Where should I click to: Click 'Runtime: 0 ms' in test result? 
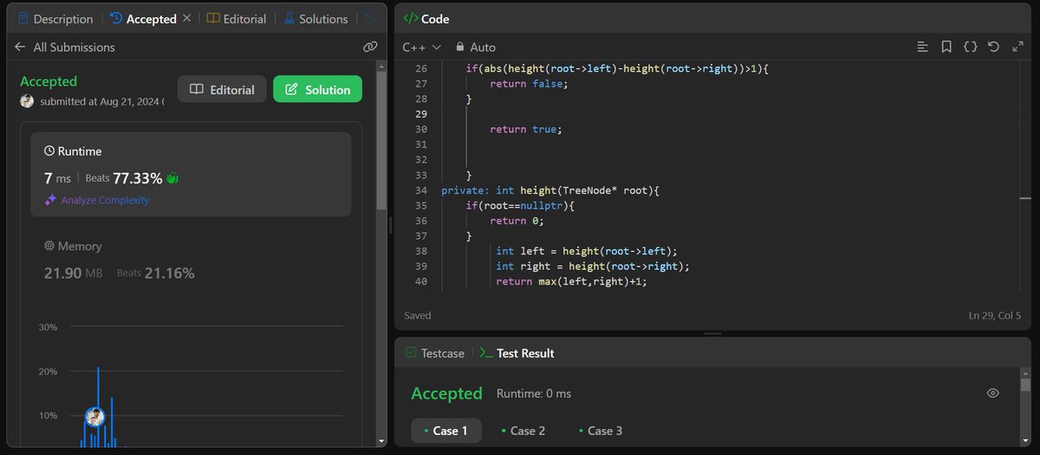[534, 394]
